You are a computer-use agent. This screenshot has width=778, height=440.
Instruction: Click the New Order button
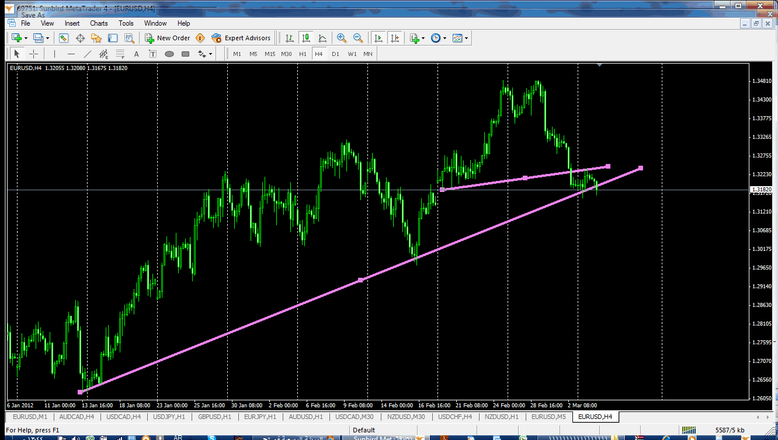point(168,38)
